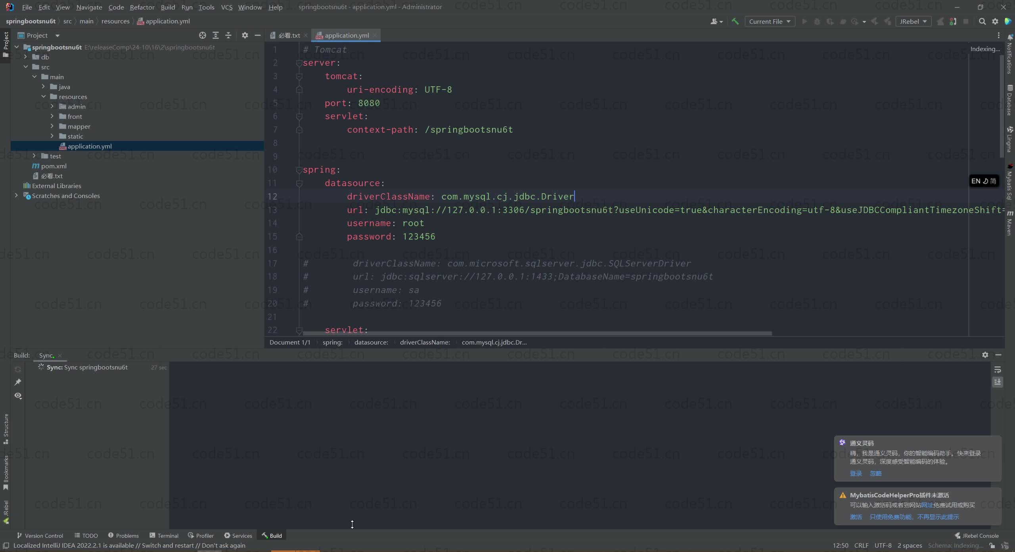1015x552 pixels.
Task: Toggle soft-wrap in Build output
Action: [998, 369]
